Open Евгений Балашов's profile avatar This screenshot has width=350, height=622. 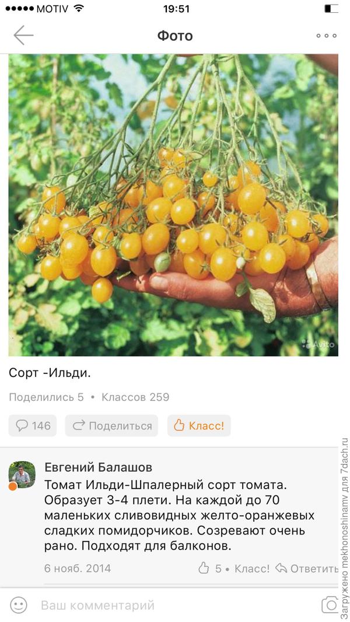[22, 474]
